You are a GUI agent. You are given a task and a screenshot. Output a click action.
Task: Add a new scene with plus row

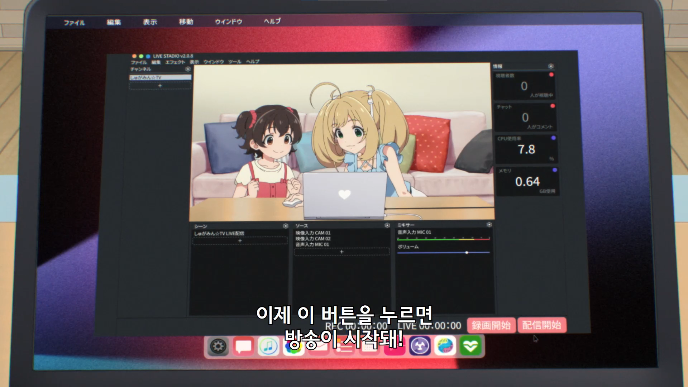click(240, 241)
